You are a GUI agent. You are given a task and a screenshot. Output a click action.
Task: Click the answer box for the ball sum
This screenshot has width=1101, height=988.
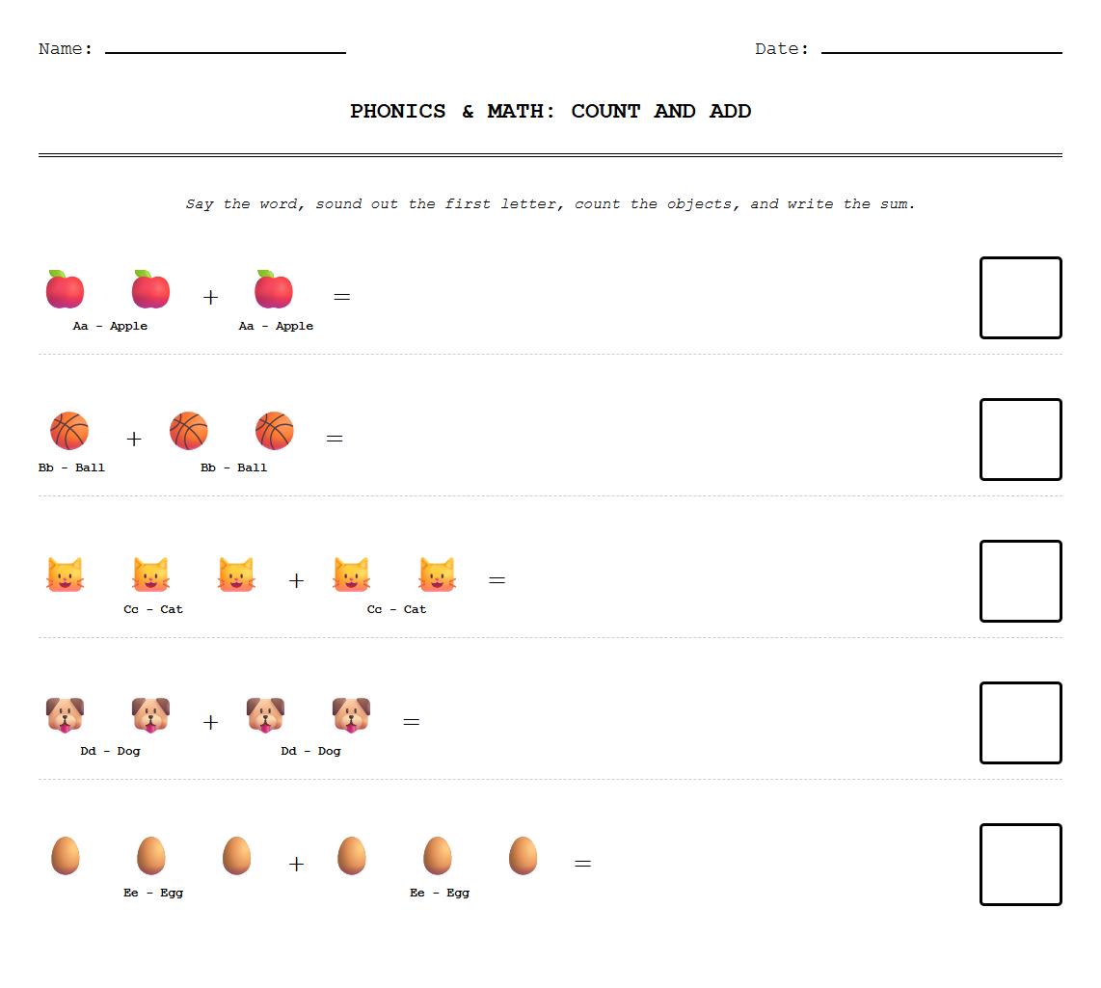[1020, 440]
